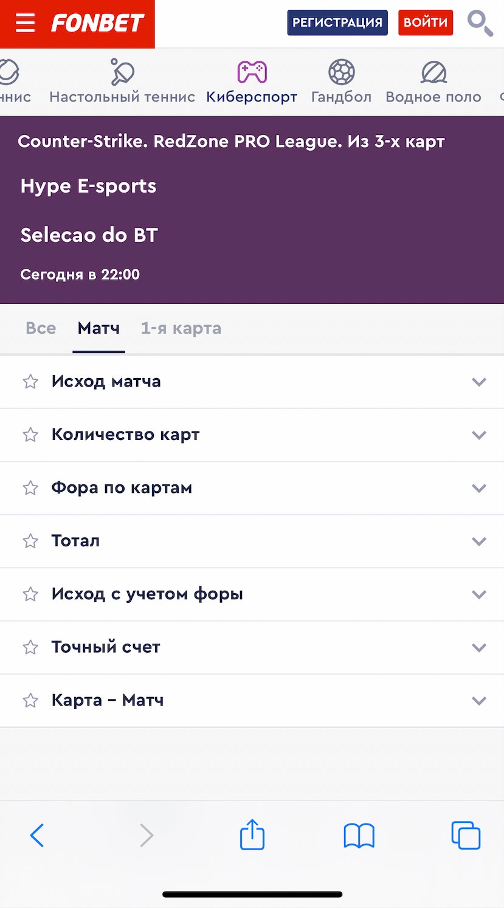Image resolution: width=504 pixels, height=908 pixels.
Task: Select the Киберспорт gamepad icon
Action: click(252, 72)
